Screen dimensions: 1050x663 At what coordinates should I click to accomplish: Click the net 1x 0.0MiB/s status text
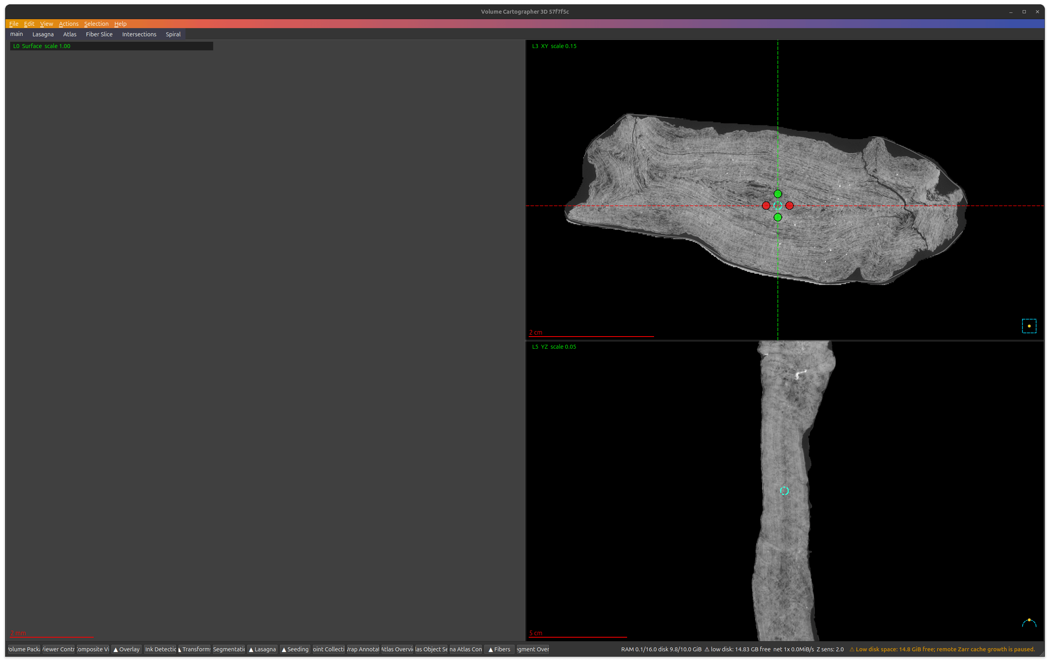pos(793,649)
